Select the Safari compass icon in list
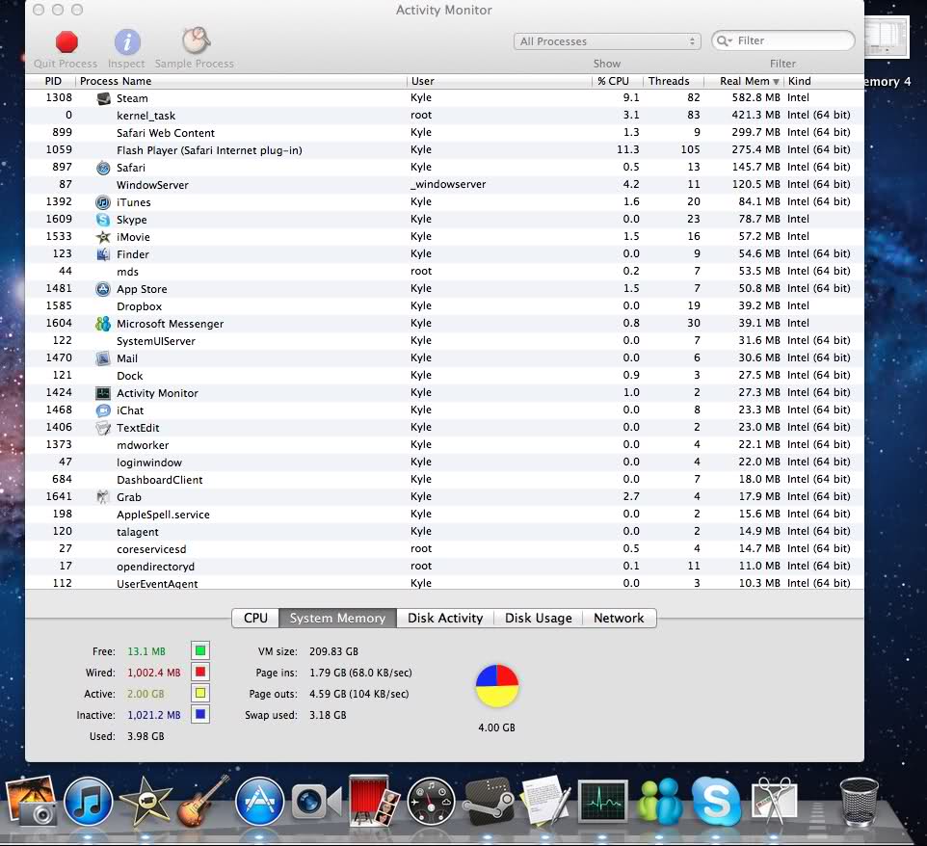Image resolution: width=927 pixels, height=846 pixels. click(103, 168)
